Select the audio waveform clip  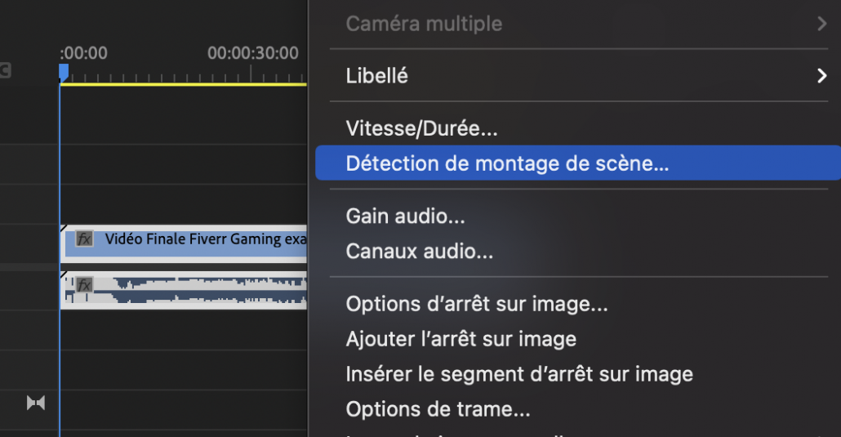204,290
